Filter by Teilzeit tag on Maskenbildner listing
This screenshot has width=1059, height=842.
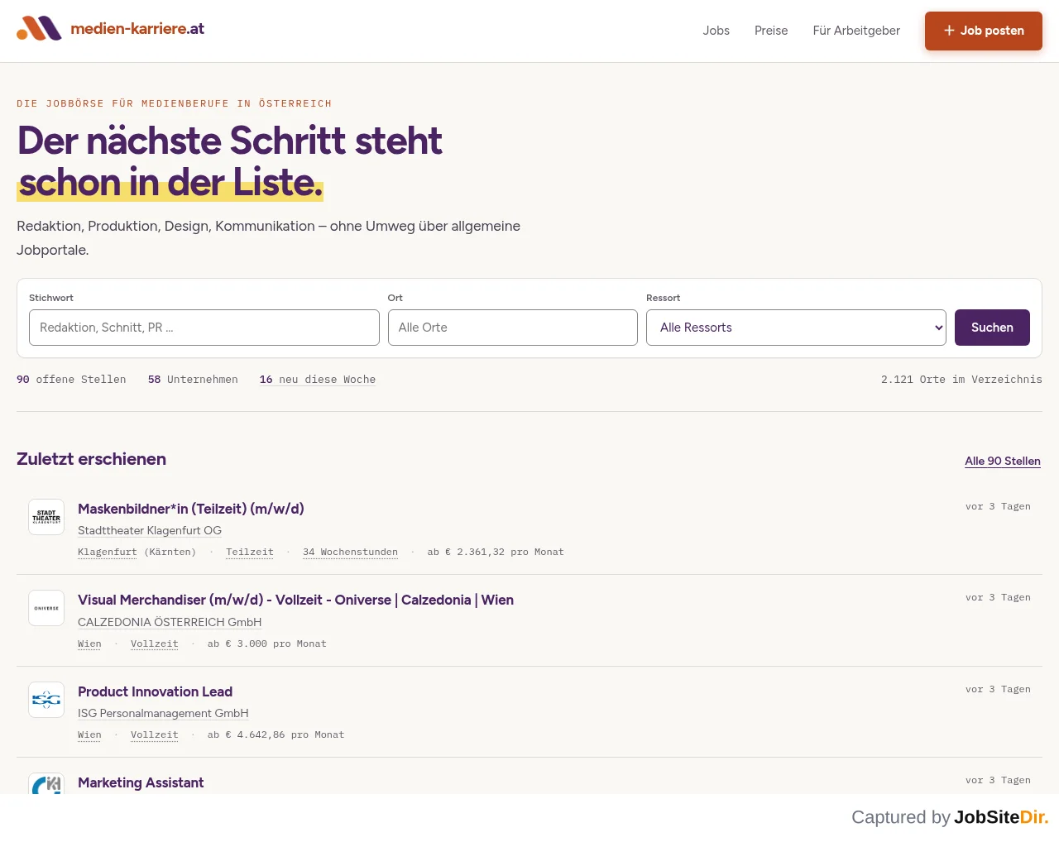tap(250, 553)
